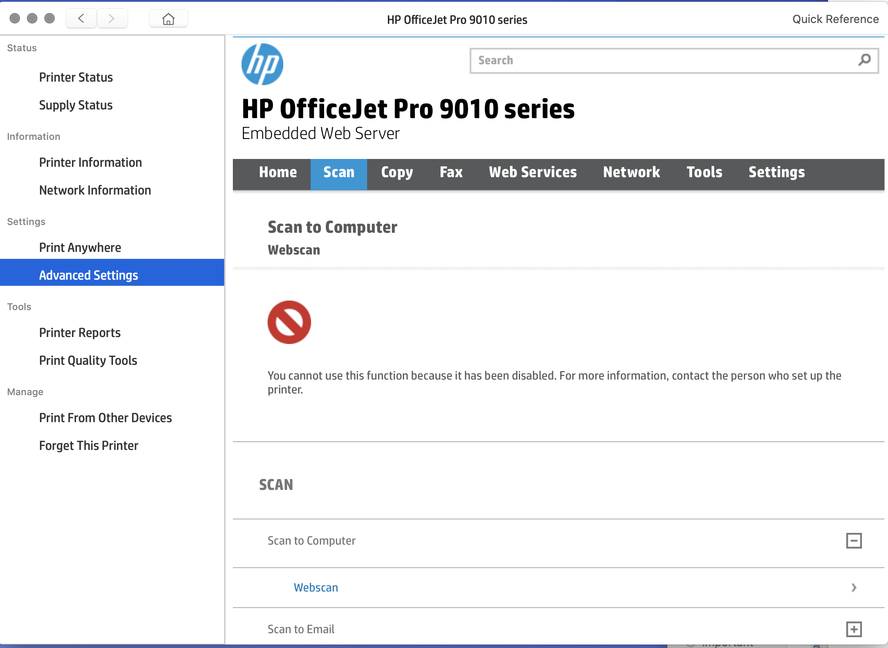Click the HP logo icon
The image size is (888, 648).
coord(262,64)
